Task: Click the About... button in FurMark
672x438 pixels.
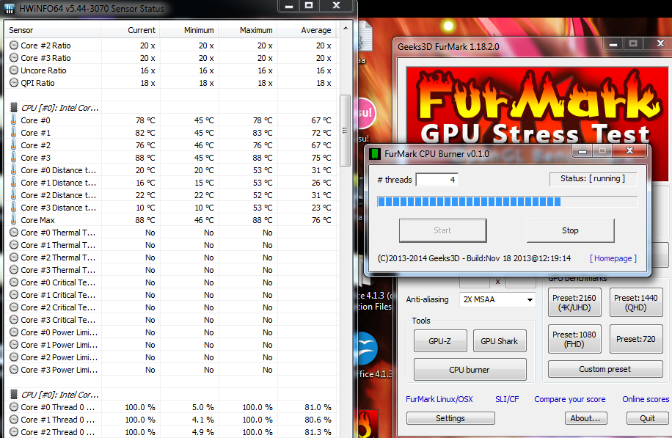Action: click(585, 418)
